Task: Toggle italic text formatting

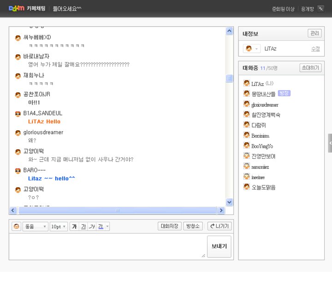Action: [x=92, y=226]
